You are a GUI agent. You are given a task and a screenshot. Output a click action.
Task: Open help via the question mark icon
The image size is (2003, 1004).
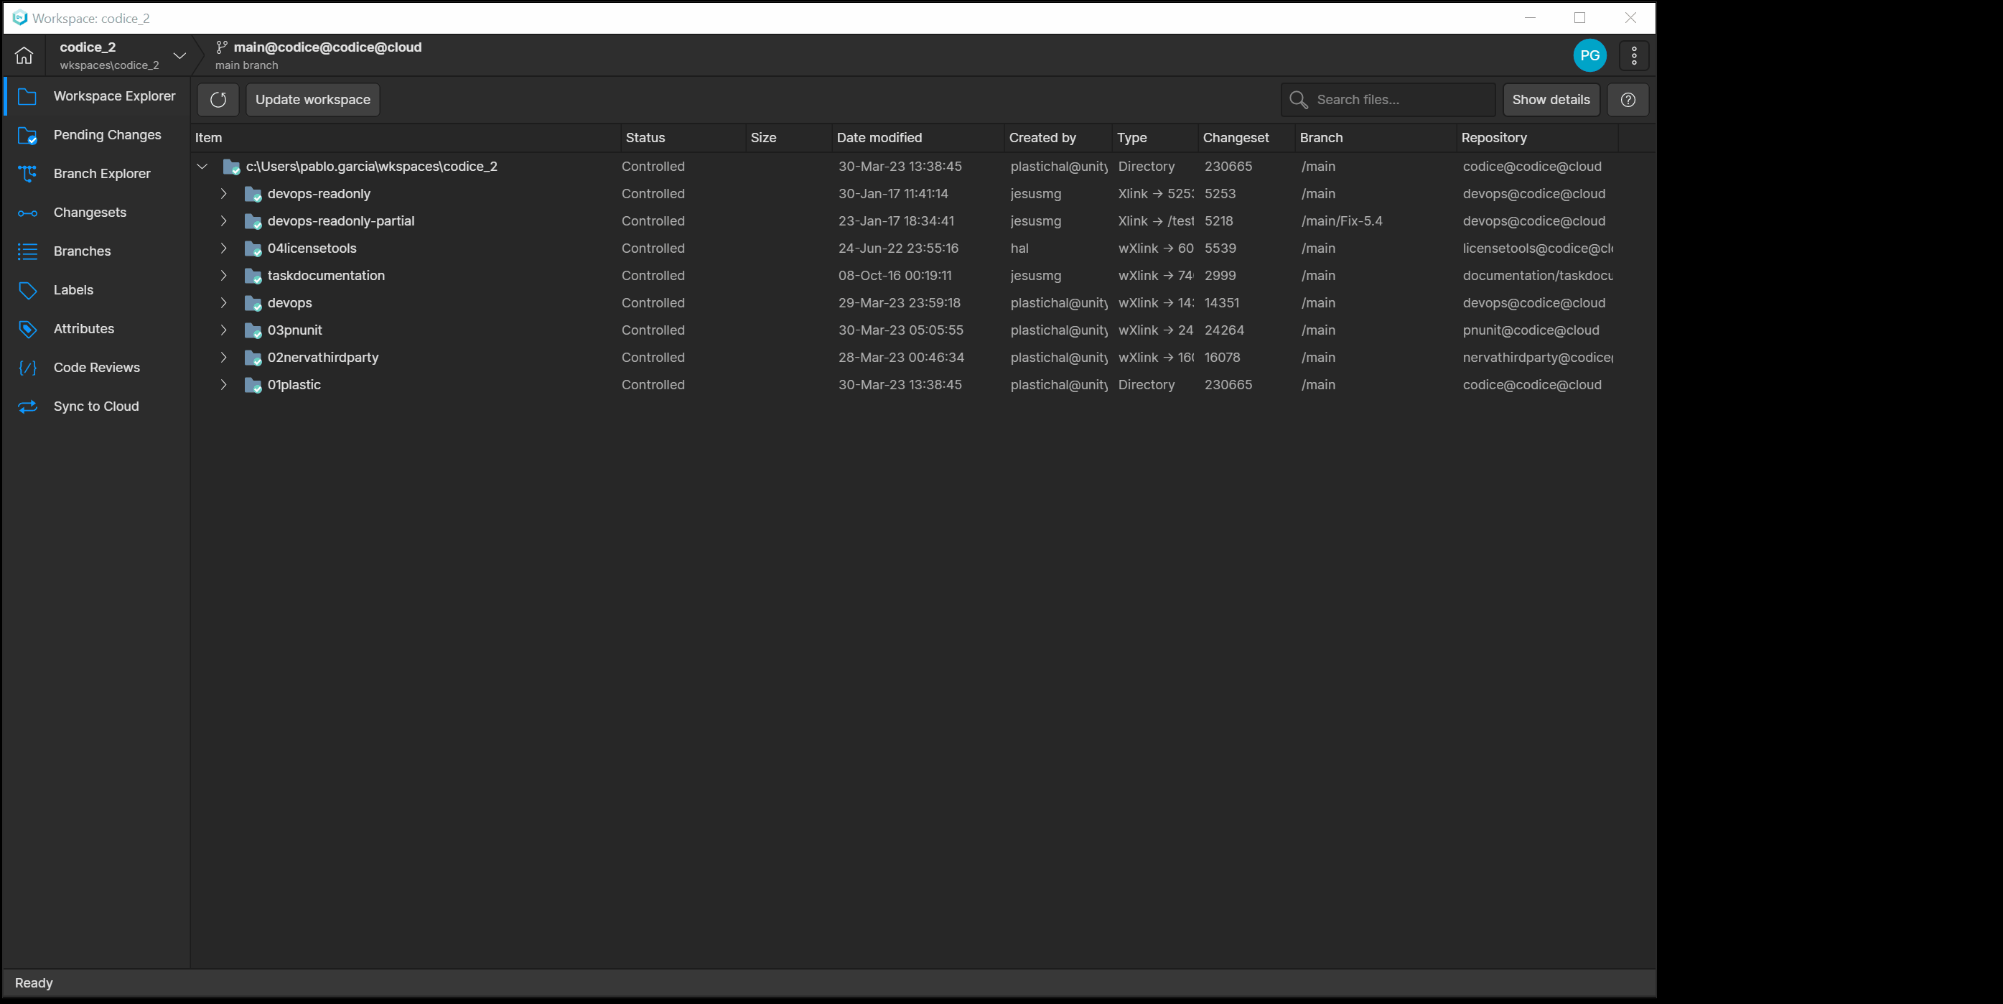point(1628,100)
